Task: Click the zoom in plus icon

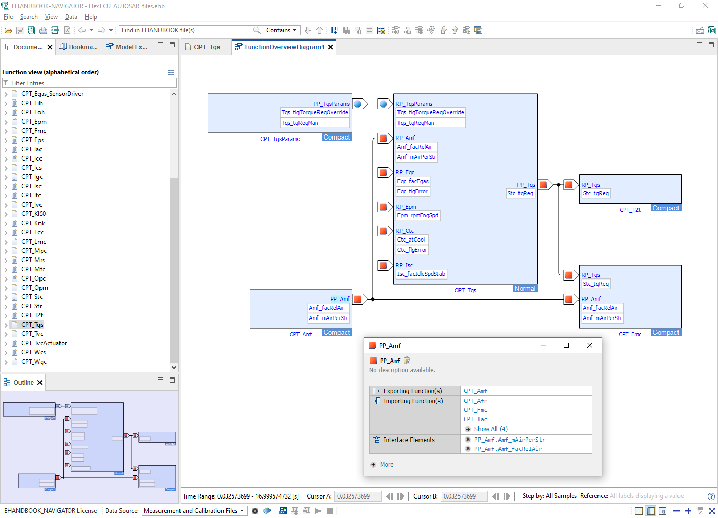Action: pyautogui.click(x=688, y=511)
